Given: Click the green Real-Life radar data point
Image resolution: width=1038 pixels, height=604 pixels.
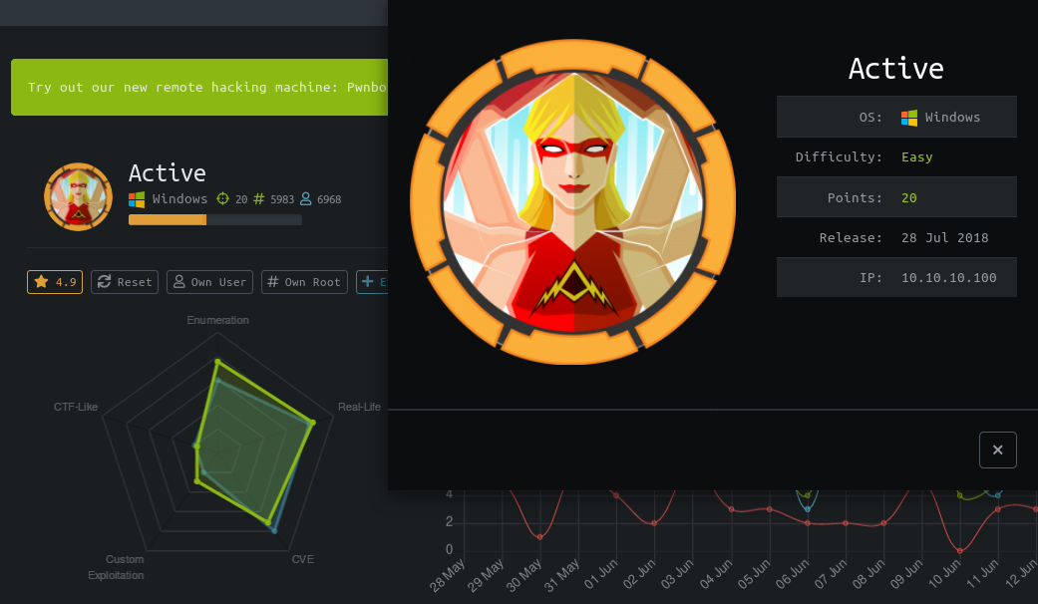Looking at the screenshot, I should coord(312,422).
